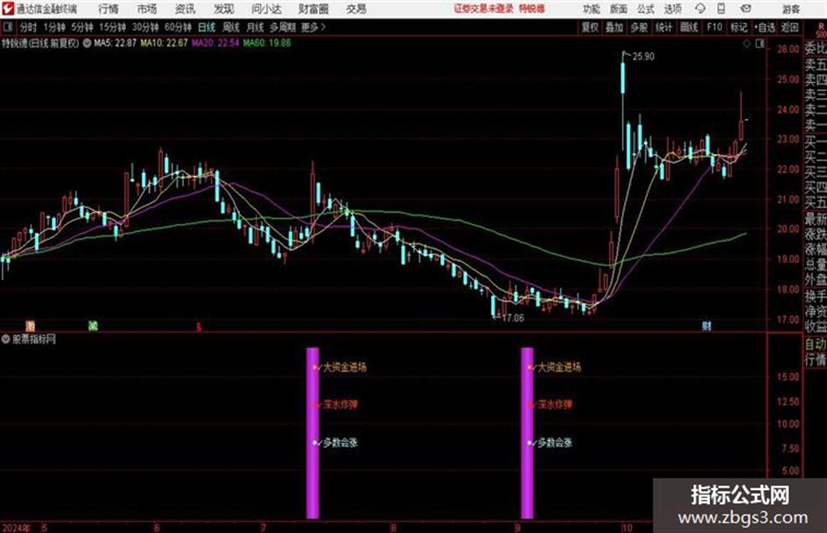Viewport: 827px width, 533px height.
Task: Switch to the 分时 period tab
Action: (28, 27)
